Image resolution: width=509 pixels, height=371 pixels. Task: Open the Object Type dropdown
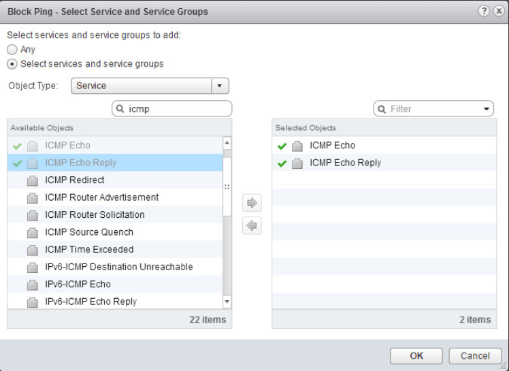click(219, 86)
